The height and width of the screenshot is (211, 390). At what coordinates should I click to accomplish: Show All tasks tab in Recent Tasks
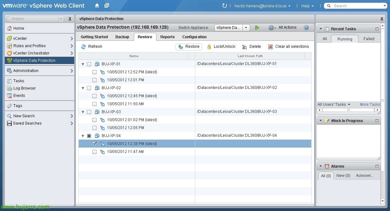325,39
